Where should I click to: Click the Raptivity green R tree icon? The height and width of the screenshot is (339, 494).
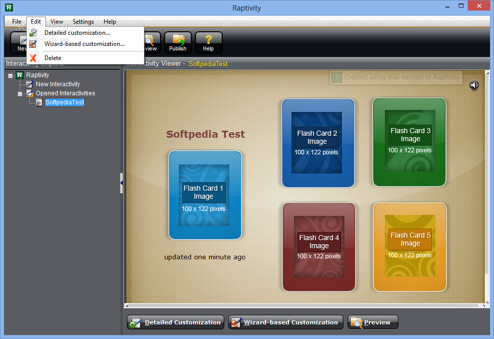(x=20, y=75)
